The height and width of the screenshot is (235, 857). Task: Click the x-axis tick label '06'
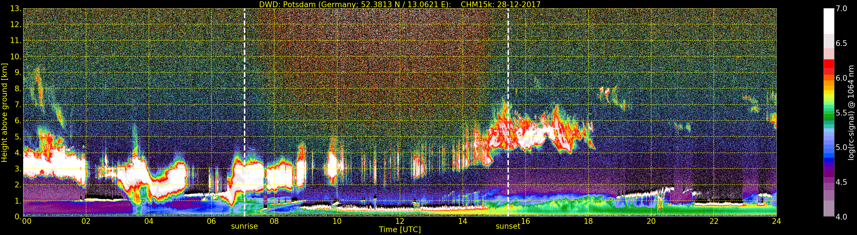[211, 221]
